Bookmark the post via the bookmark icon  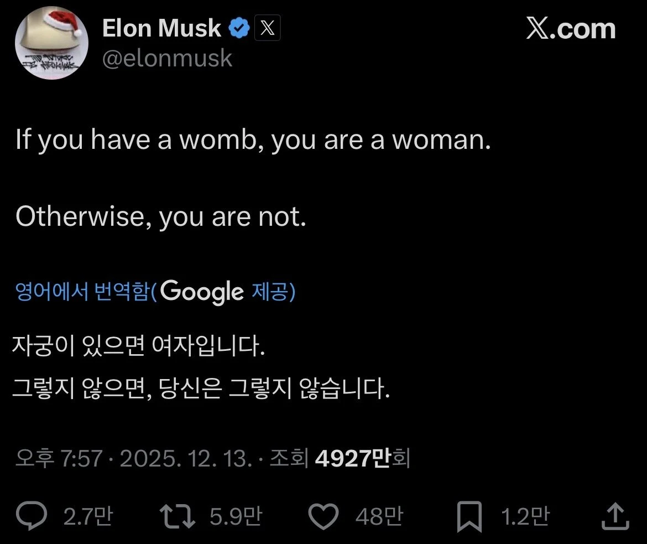coord(469,516)
